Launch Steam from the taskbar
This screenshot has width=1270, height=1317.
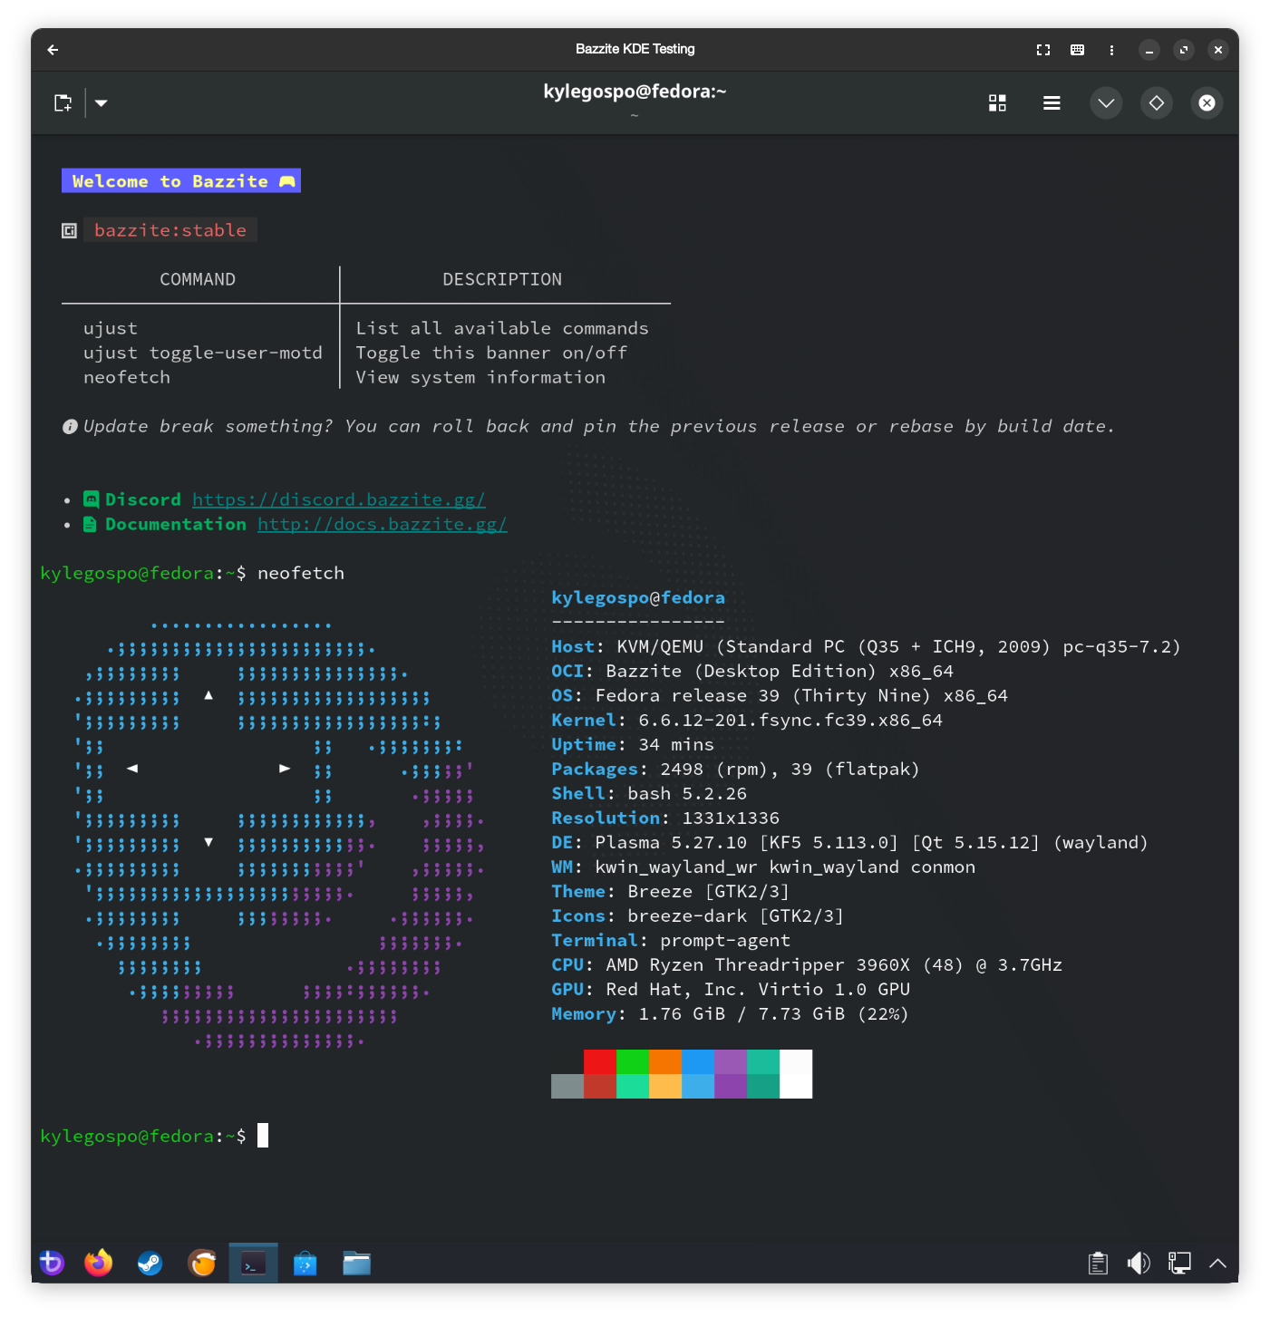150,1263
